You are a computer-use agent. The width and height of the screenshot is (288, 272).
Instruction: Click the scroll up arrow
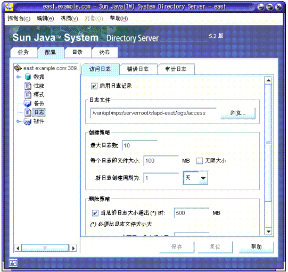[268, 80]
